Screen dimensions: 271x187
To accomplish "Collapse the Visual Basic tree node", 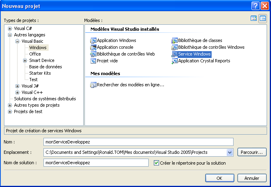I will click(x=17, y=41).
